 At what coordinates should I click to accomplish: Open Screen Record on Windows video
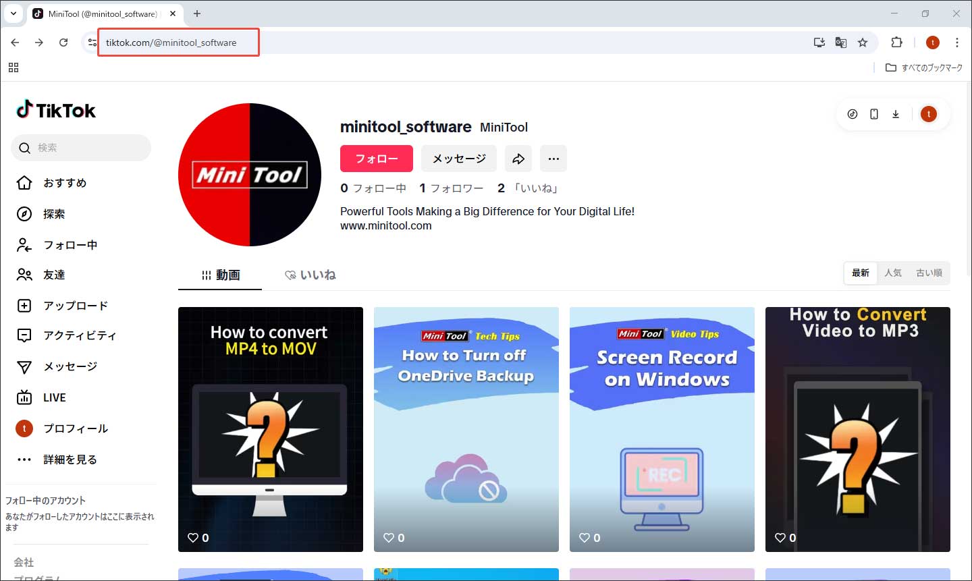[662, 429]
